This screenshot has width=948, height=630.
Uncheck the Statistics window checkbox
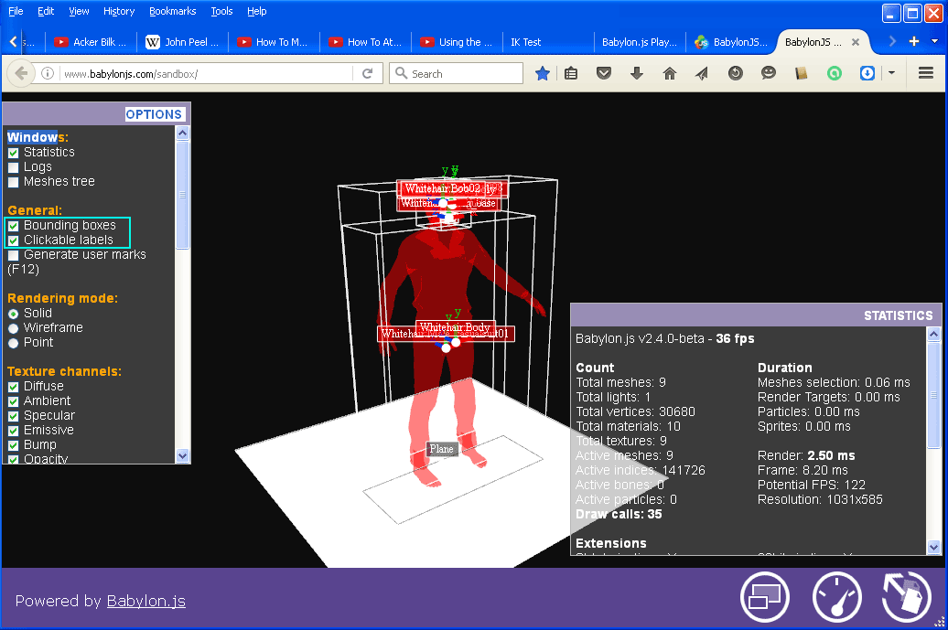14,153
